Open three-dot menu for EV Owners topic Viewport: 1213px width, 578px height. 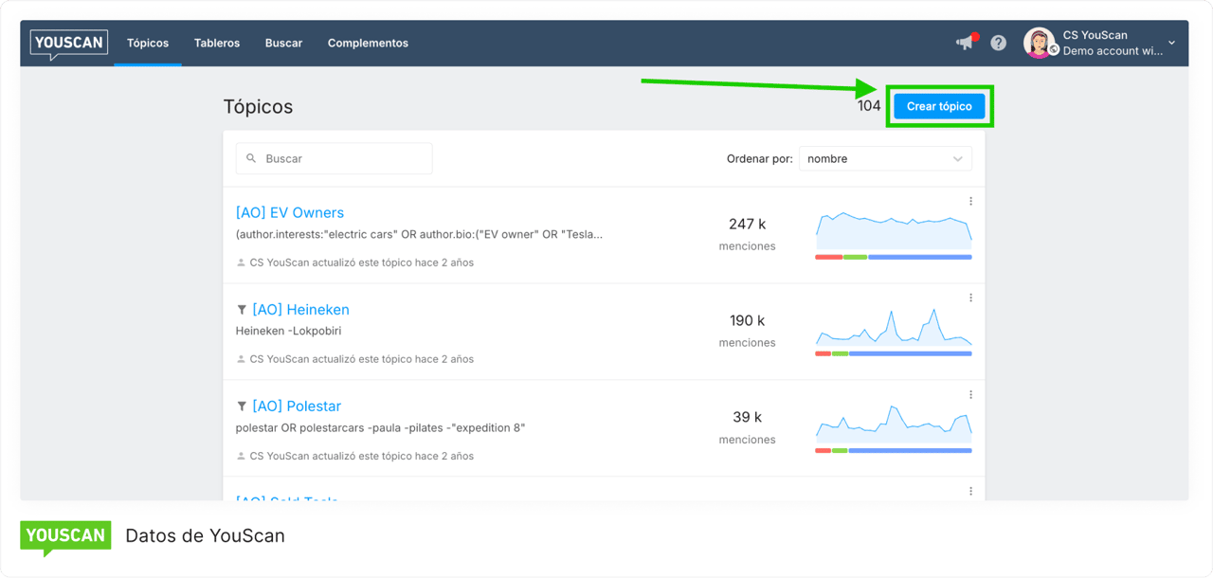pyautogui.click(x=970, y=201)
